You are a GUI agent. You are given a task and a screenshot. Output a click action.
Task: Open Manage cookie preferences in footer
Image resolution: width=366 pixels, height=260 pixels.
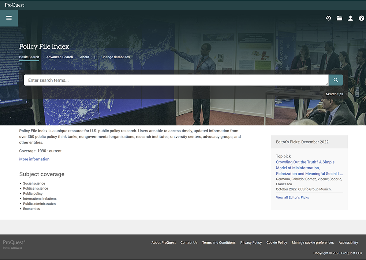[313, 242]
